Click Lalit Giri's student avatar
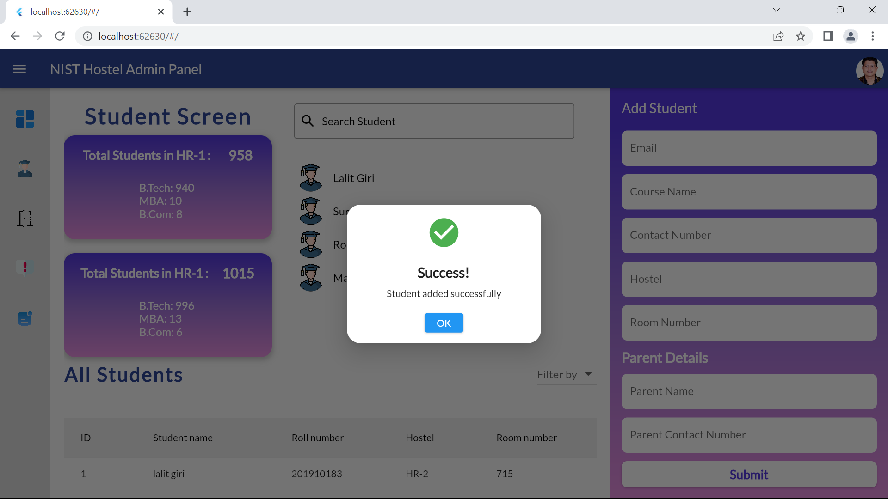The width and height of the screenshot is (888, 499). point(310,177)
